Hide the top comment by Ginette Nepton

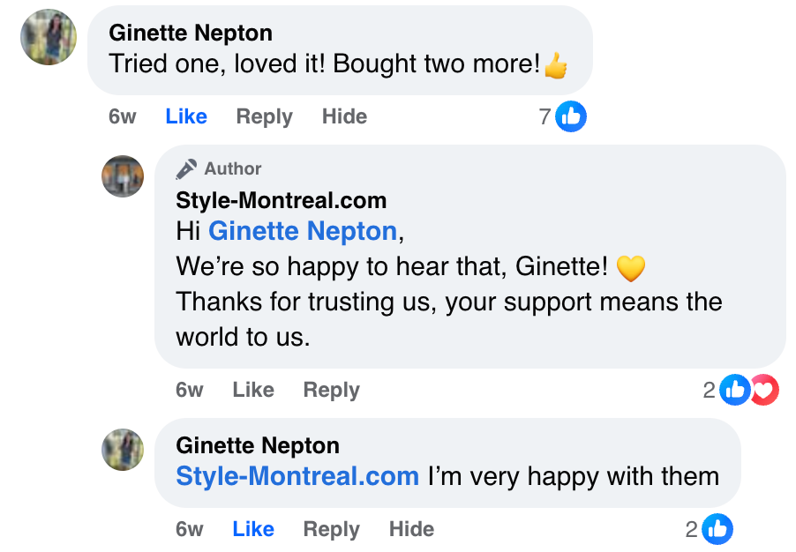point(344,116)
